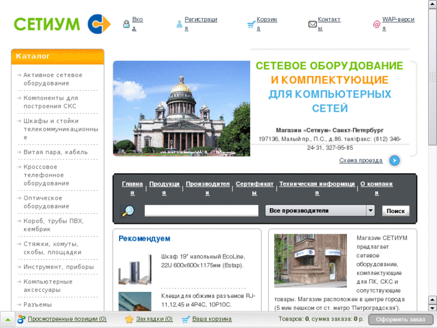The height and width of the screenshot is (328, 437).
Task: Click the viewed positions icon in bottom bar
Action: click(x=21, y=319)
